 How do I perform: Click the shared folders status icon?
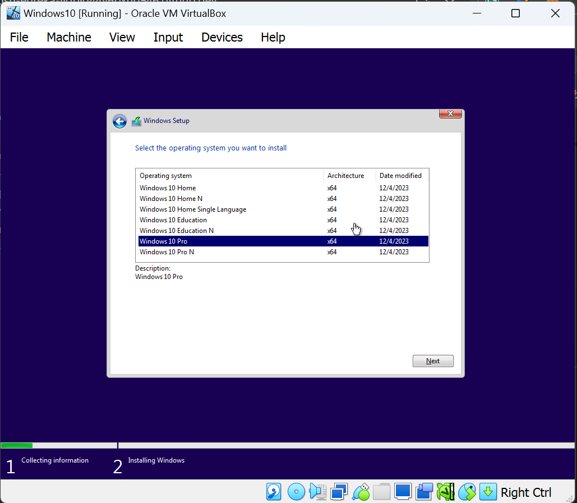(382, 492)
